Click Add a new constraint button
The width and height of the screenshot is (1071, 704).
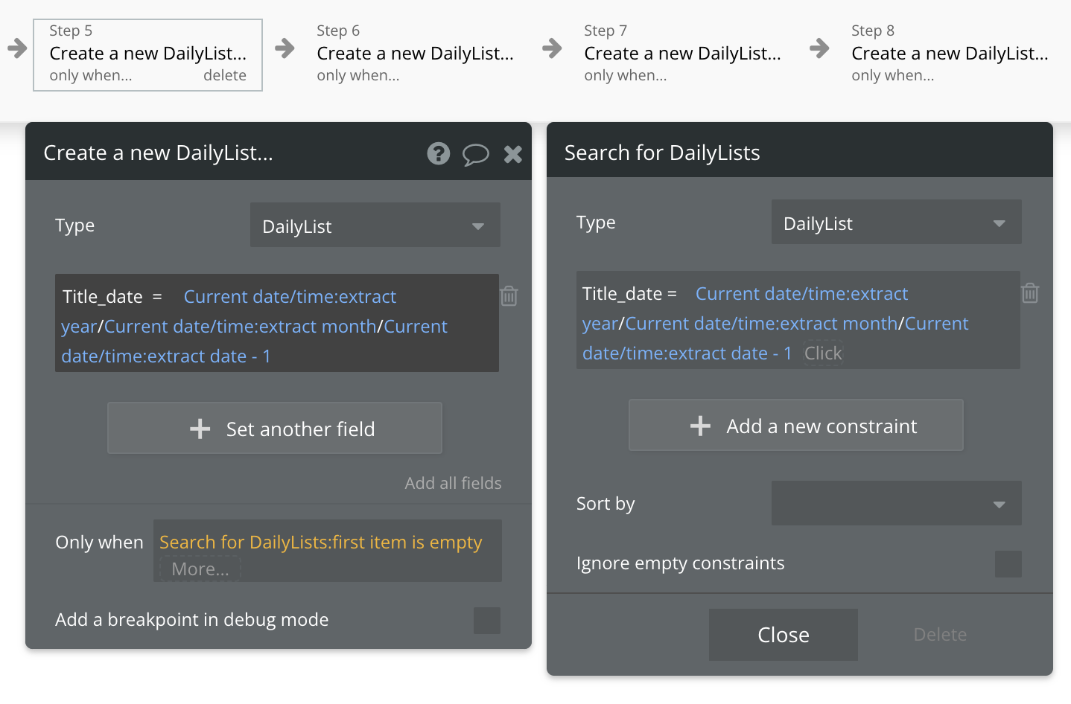(796, 426)
